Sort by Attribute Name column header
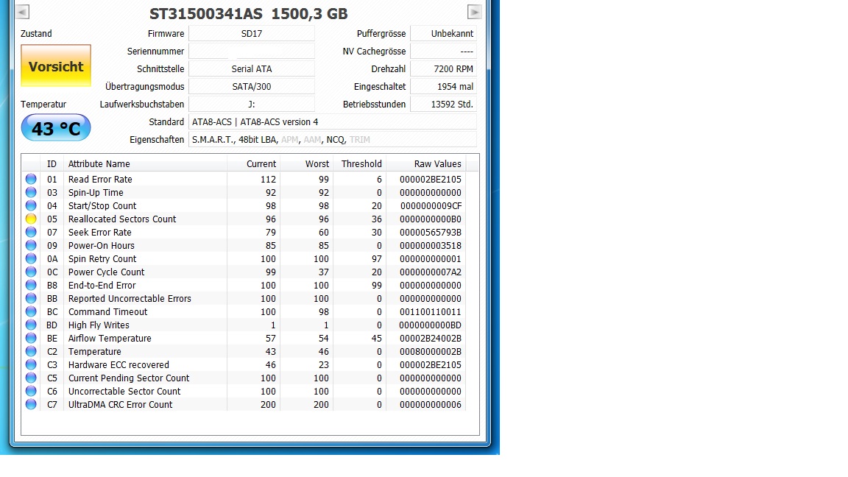The image size is (848, 477). pyautogui.click(x=145, y=163)
